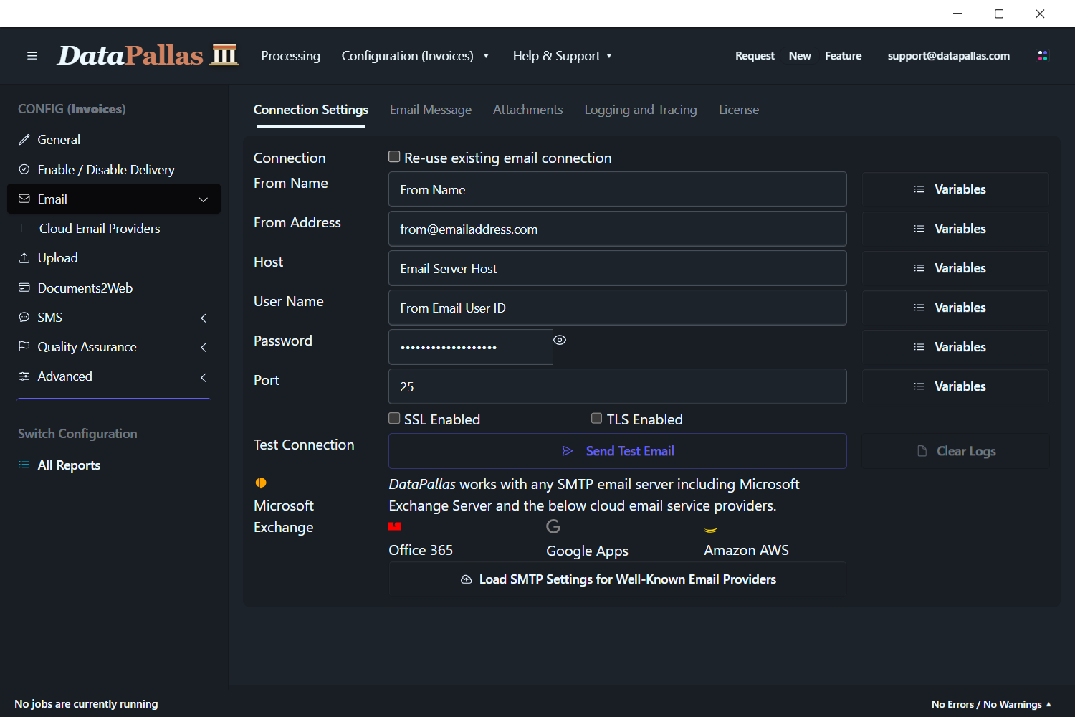Image resolution: width=1075 pixels, height=717 pixels.
Task: Check Re-use existing email connection
Action: point(394,156)
